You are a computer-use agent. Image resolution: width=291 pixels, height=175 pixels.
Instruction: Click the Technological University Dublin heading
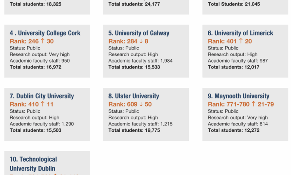[33, 164]
